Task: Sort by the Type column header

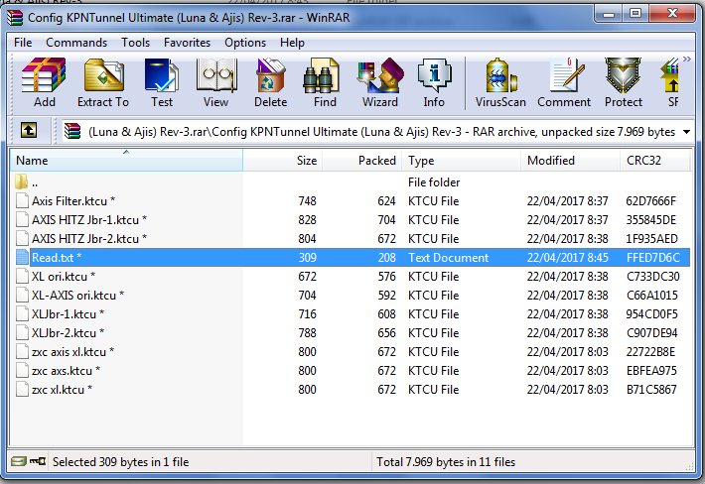Action: click(x=462, y=161)
